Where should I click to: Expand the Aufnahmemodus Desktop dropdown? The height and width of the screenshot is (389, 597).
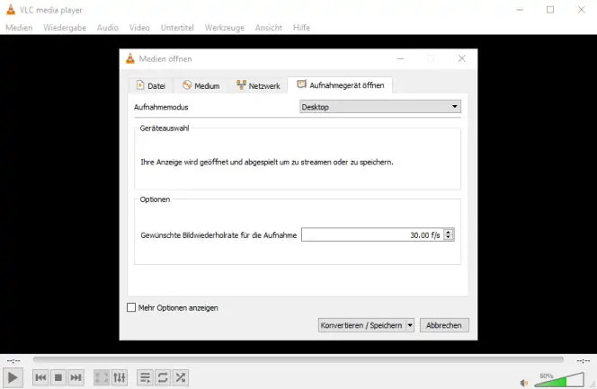click(x=380, y=107)
